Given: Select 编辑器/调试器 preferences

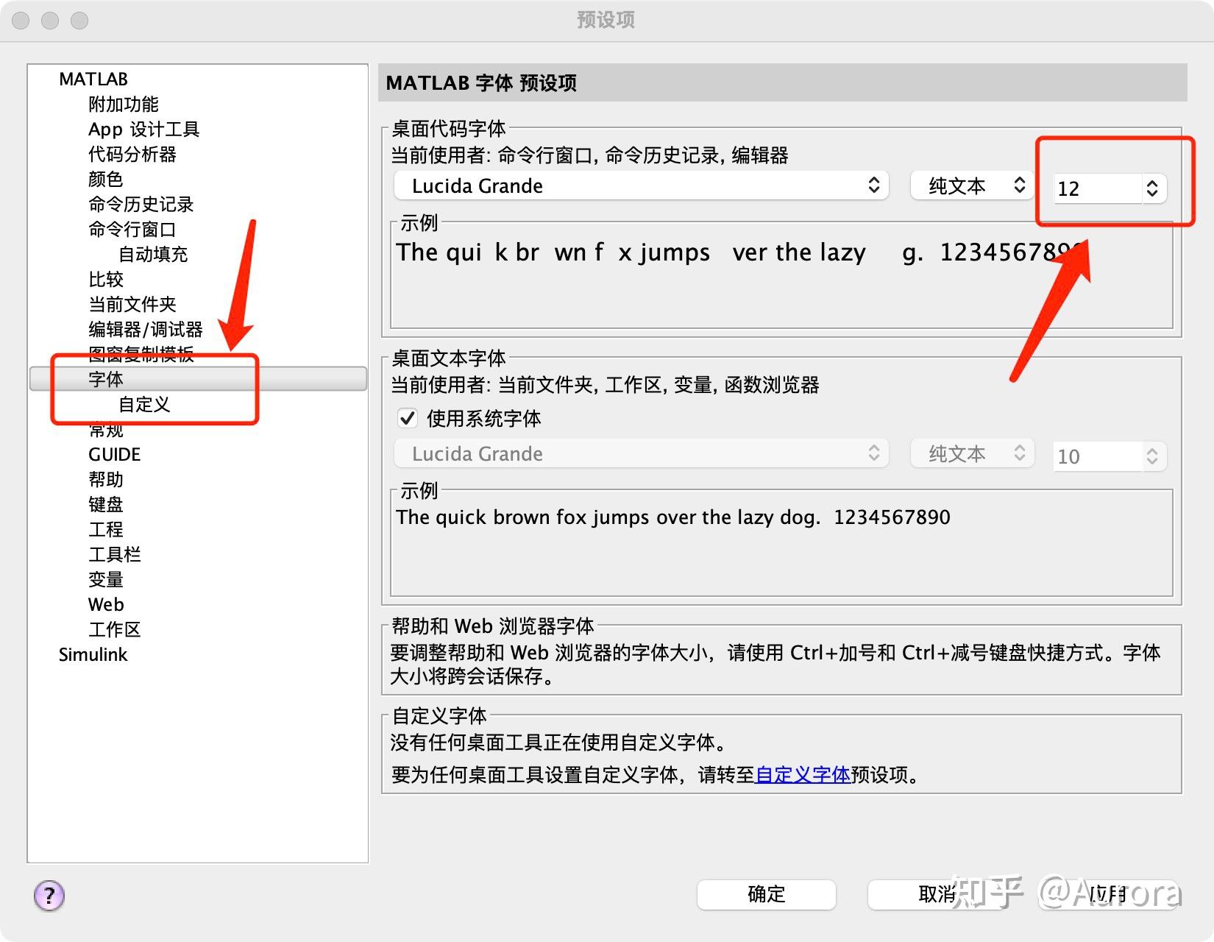Looking at the screenshot, I should click(146, 329).
